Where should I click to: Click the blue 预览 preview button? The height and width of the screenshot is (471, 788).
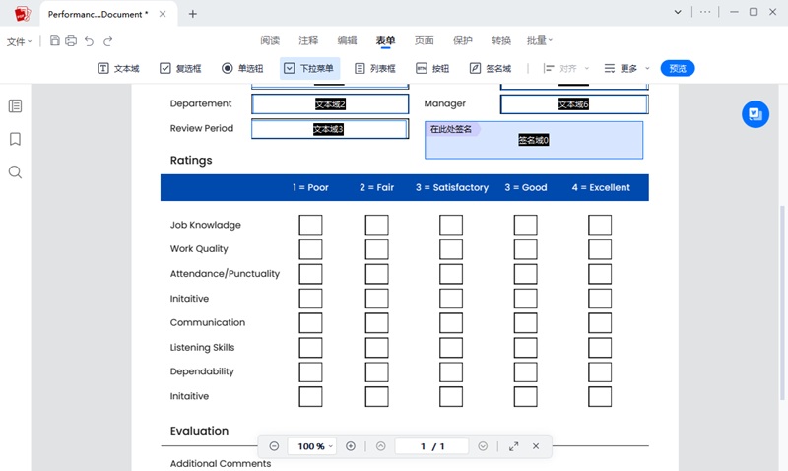tap(678, 68)
